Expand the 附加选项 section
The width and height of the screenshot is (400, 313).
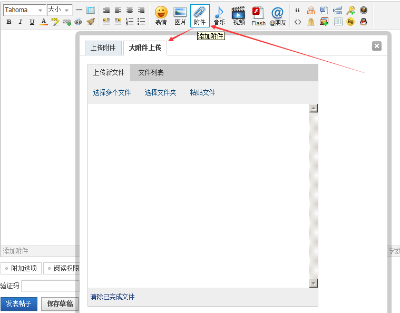click(x=21, y=268)
